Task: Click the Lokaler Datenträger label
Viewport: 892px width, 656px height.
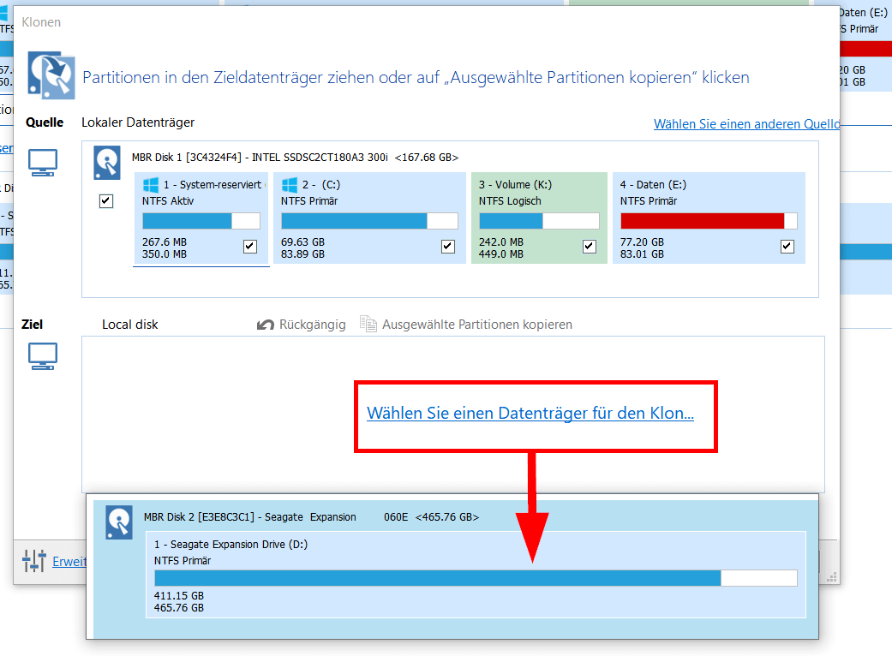Action: 138,122
